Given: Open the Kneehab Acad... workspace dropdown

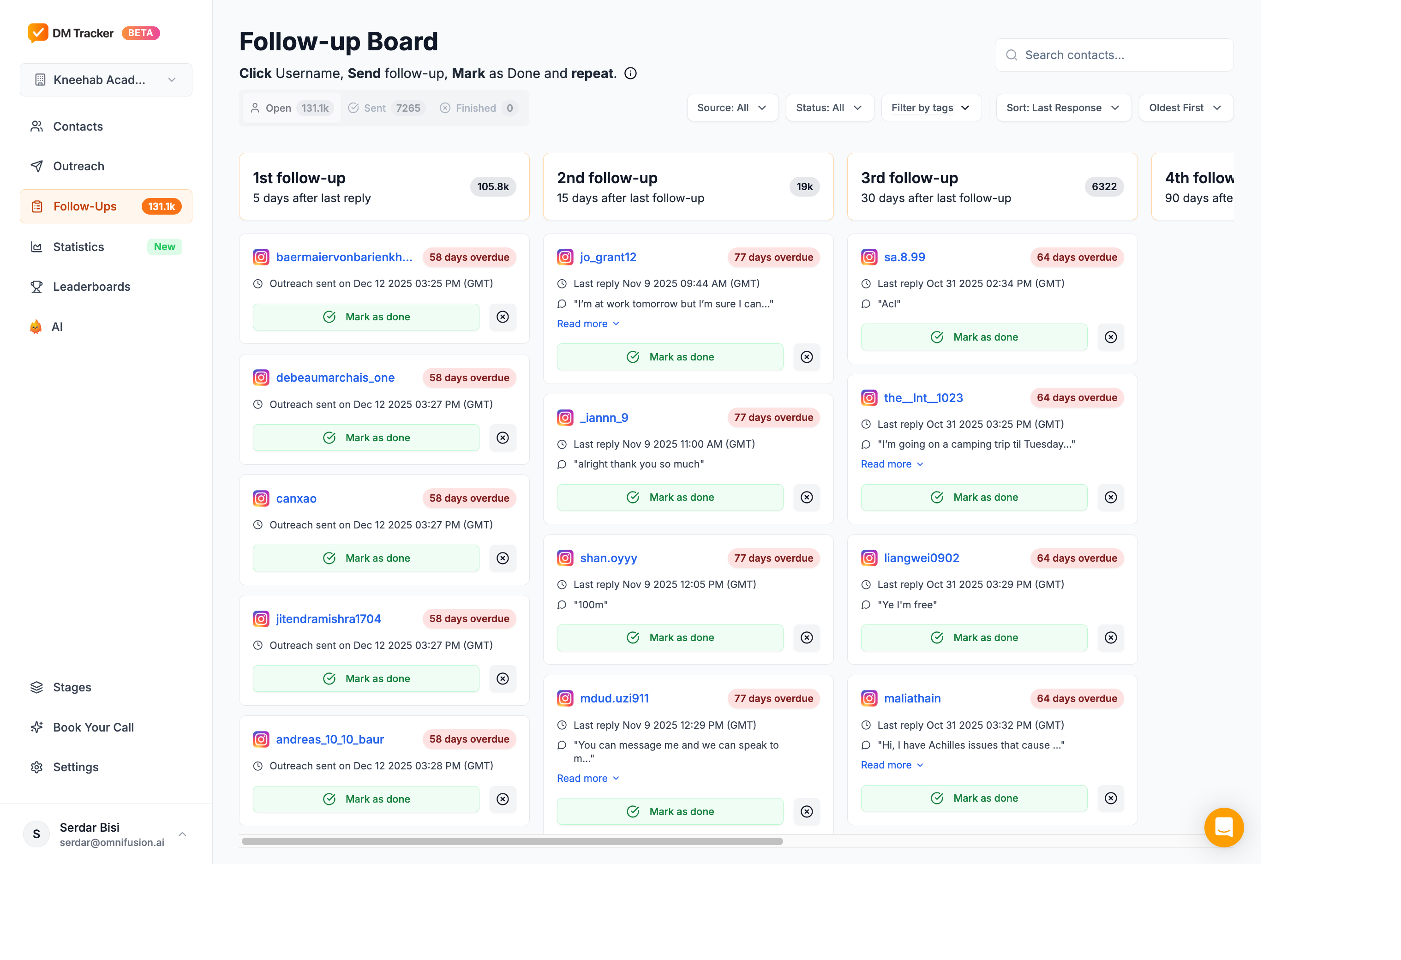Looking at the screenshot, I should [106, 80].
